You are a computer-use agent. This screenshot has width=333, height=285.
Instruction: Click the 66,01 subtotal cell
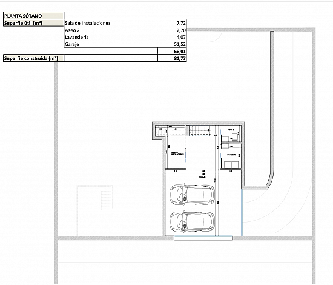tap(172, 51)
